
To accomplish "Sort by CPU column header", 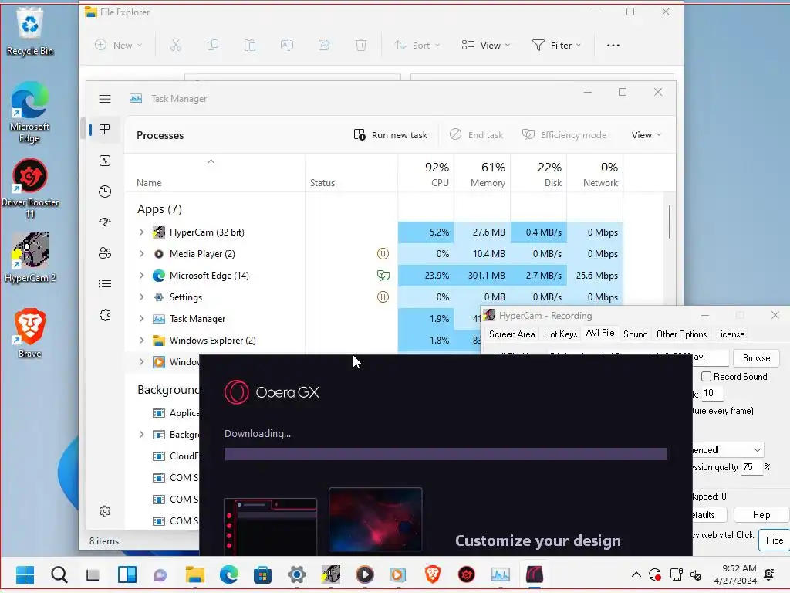I will [x=426, y=174].
